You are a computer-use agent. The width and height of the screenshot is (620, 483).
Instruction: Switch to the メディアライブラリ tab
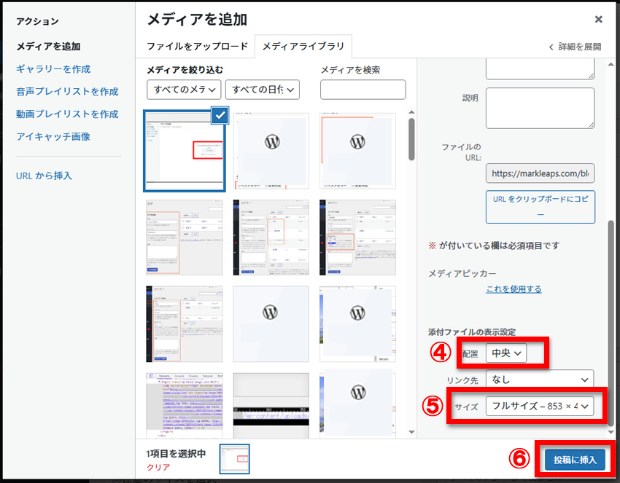click(x=303, y=46)
